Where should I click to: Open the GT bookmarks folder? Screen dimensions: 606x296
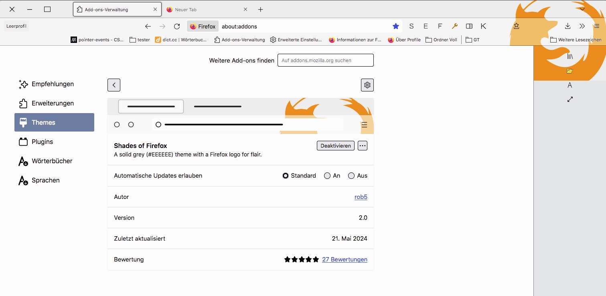472,40
